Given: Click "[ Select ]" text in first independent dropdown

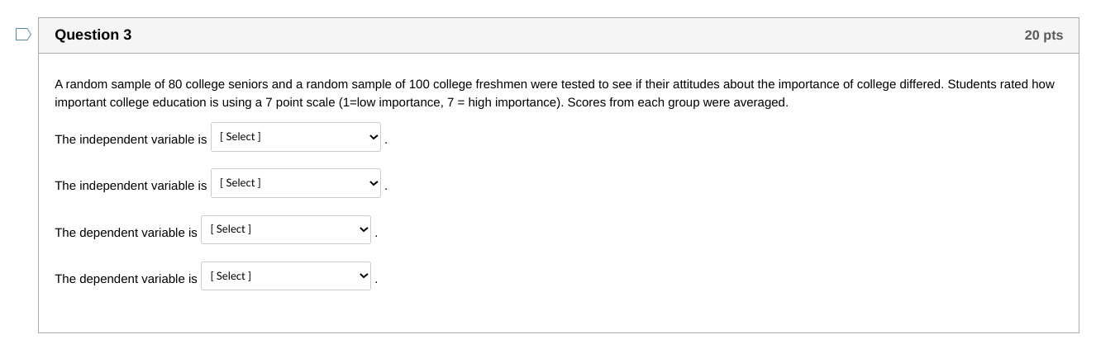Looking at the screenshot, I should [x=241, y=137].
